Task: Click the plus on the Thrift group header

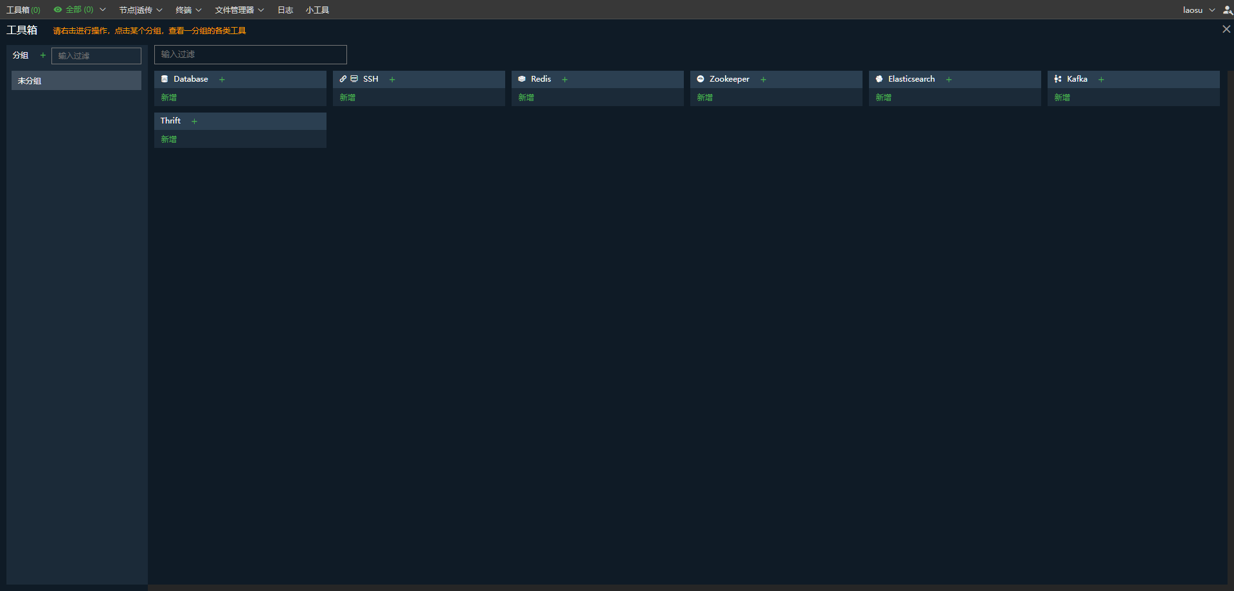Action: click(194, 121)
